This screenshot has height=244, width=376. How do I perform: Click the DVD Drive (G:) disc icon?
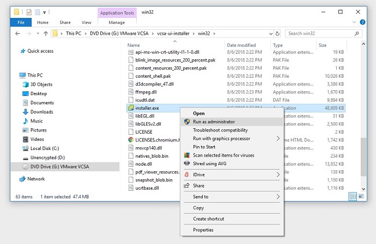[26, 167]
